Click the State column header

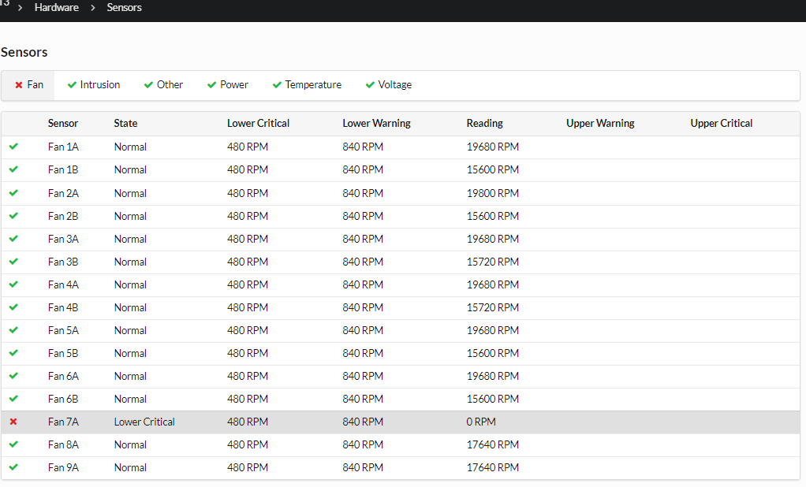(125, 123)
